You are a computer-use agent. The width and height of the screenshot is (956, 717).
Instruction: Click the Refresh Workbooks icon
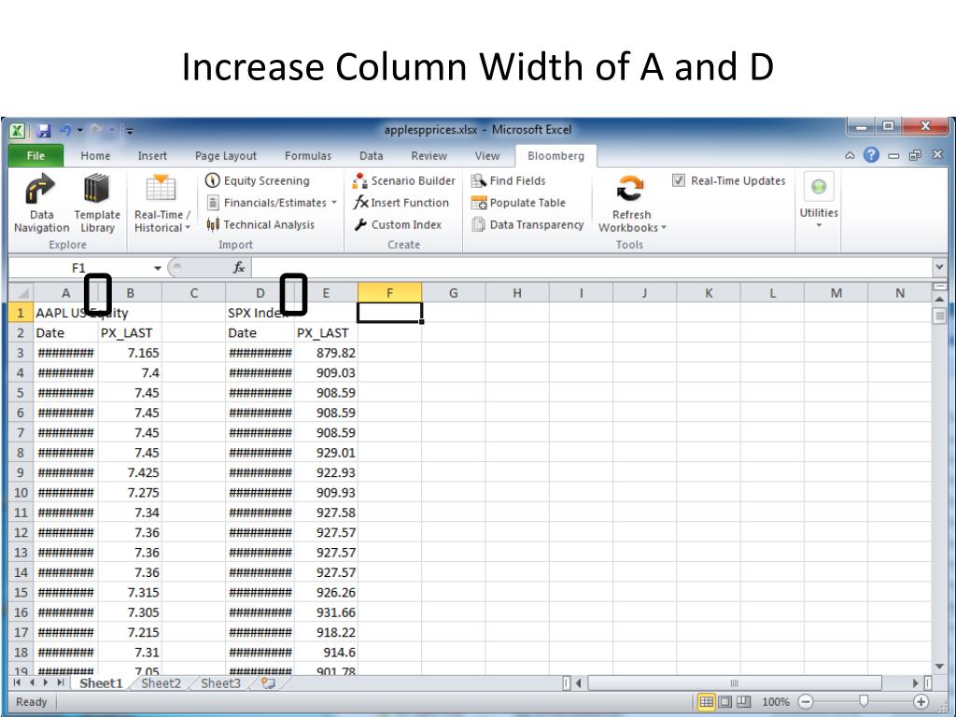point(630,189)
